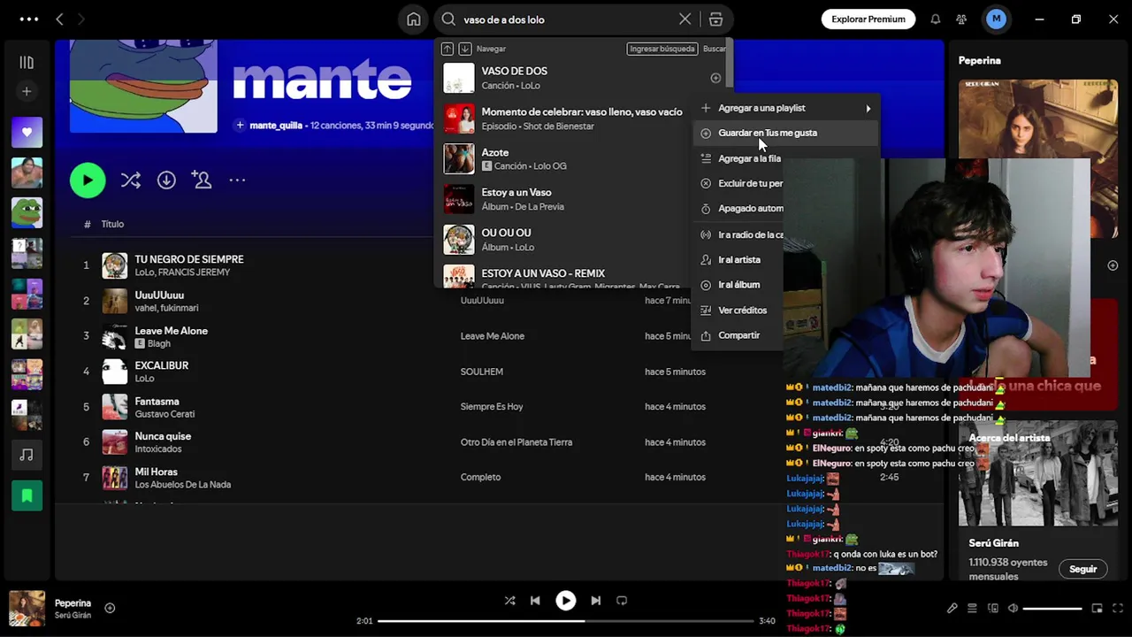Choose Ir al álbum in context menu
Screen dimensions: 1132x637
pyautogui.click(x=739, y=285)
